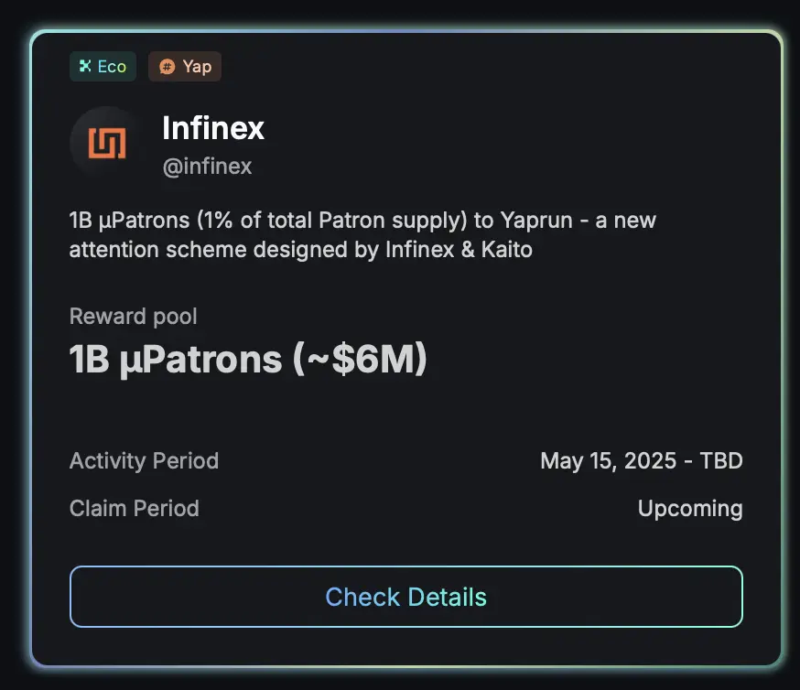Open the Infinex project name
The height and width of the screenshot is (690, 800).
pos(213,127)
